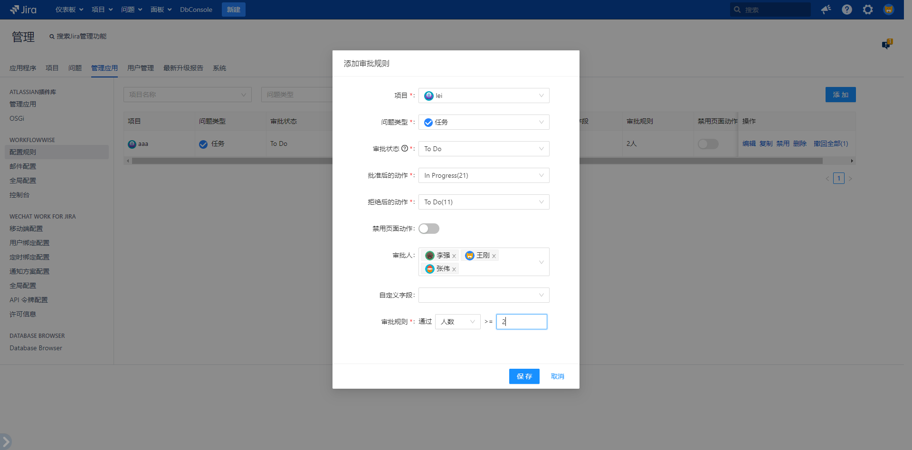The height and width of the screenshot is (450, 912).
Task: Remove approver 李强 with x icon
Action: (454, 256)
